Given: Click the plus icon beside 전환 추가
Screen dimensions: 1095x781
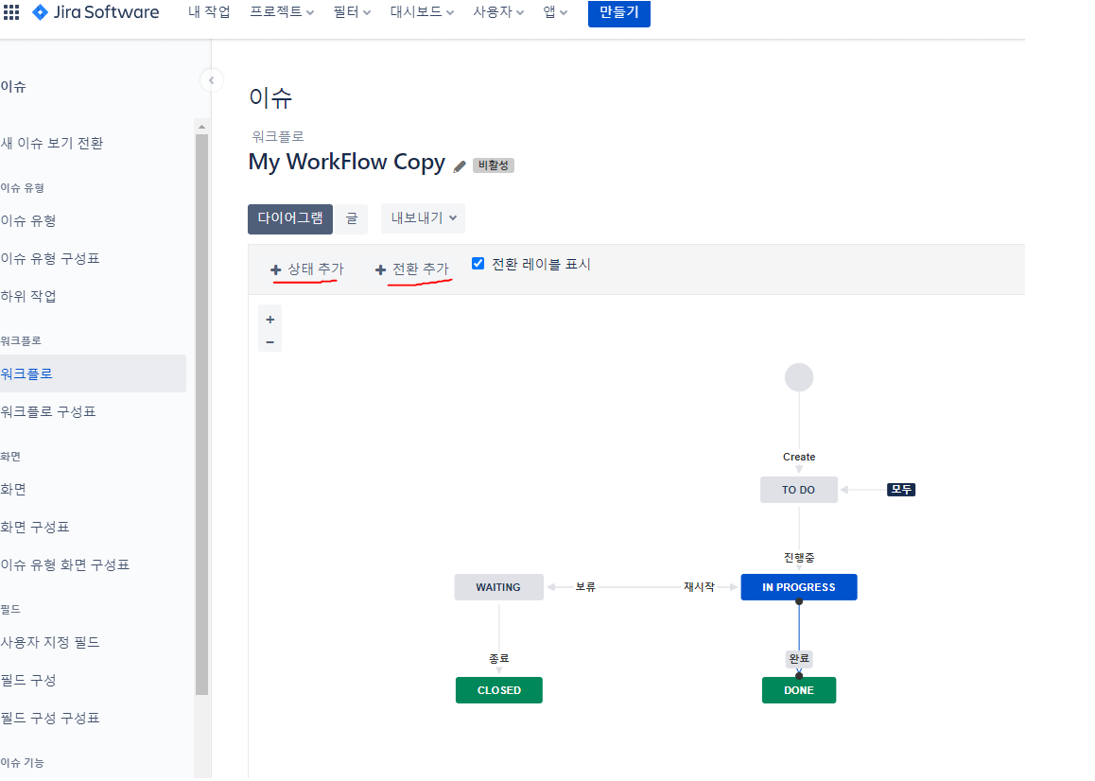Looking at the screenshot, I should [380, 269].
